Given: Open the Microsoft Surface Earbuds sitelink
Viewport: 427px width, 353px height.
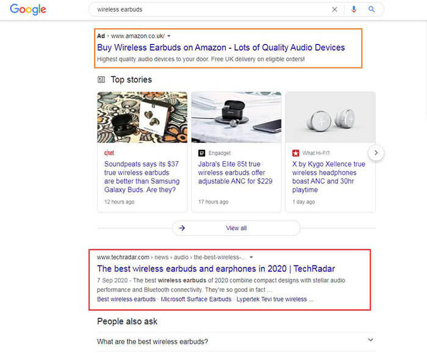Looking at the screenshot, I should [195, 299].
